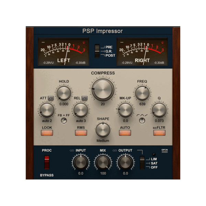
Task: Click the makeup value '0.0' under MK-UP
Action: point(125,121)
